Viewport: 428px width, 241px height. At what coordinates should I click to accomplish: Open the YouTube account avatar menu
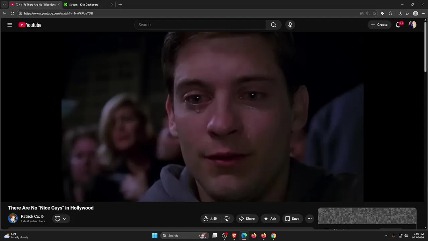pyautogui.click(x=413, y=25)
